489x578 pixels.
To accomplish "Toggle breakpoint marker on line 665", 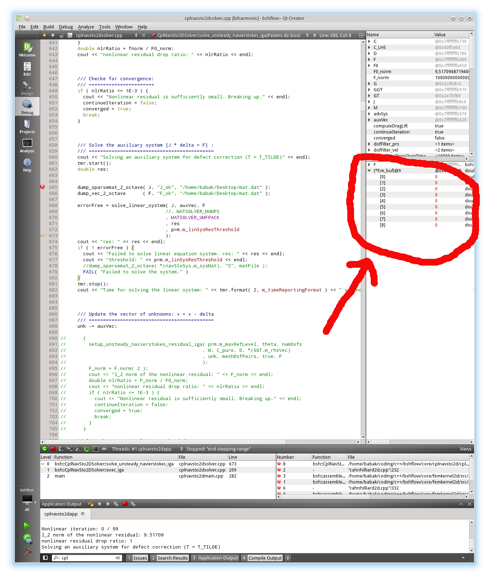I will (x=43, y=187).
